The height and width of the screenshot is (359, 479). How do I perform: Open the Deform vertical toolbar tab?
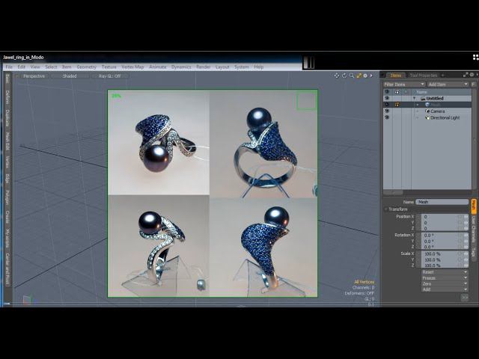[x=7, y=97]
